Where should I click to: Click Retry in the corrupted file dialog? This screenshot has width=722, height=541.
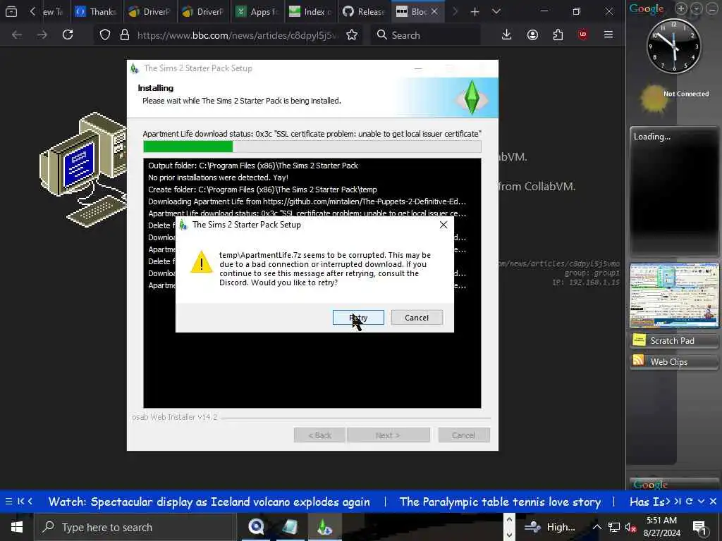pos(358,318)
